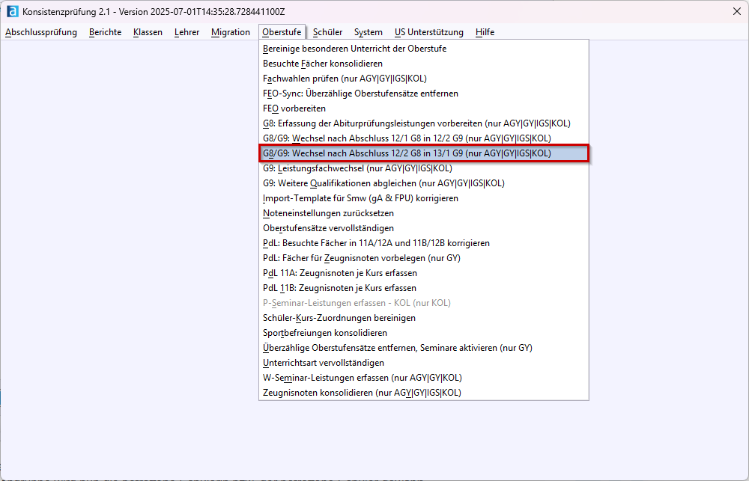Viewport: 749px width, 481px height.
Task: Choose G8/G9 Wechsel 12/1 G8 in 12/2 G9
Action: tap(424, 138)
